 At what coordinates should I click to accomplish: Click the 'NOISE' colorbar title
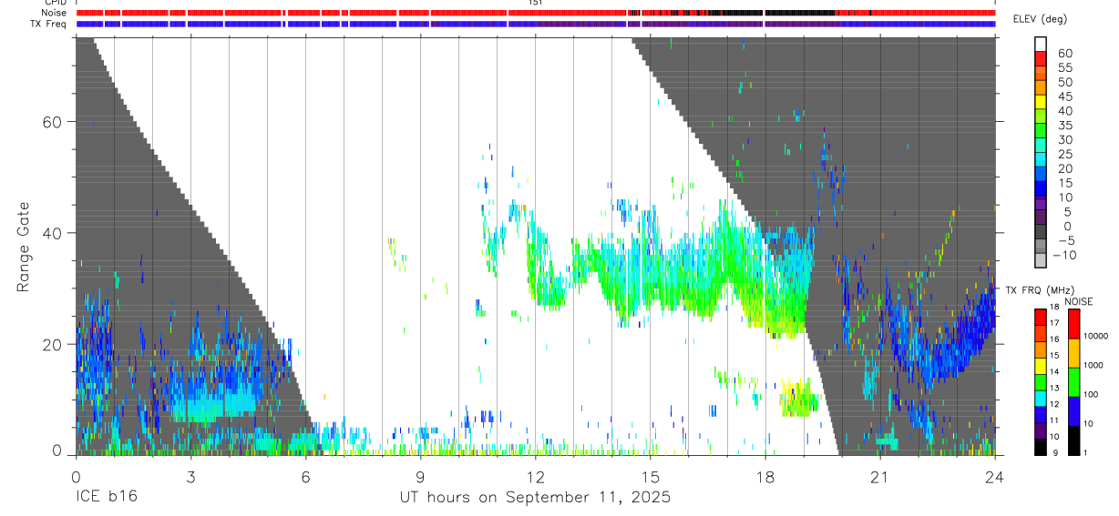click(1079, 301)
